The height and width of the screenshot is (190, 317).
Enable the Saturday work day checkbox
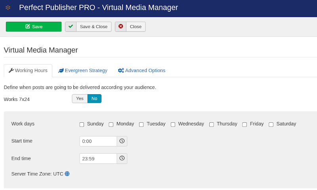tap(271, 124)
